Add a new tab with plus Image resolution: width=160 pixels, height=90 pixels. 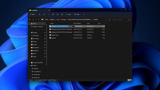pos(53,10)
